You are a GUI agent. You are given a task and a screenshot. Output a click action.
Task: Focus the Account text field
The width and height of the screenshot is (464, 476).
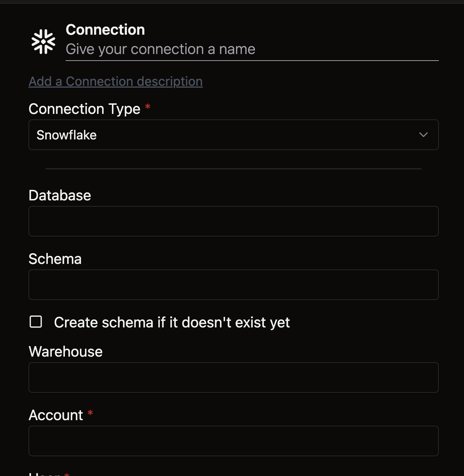tap(233, 441)
